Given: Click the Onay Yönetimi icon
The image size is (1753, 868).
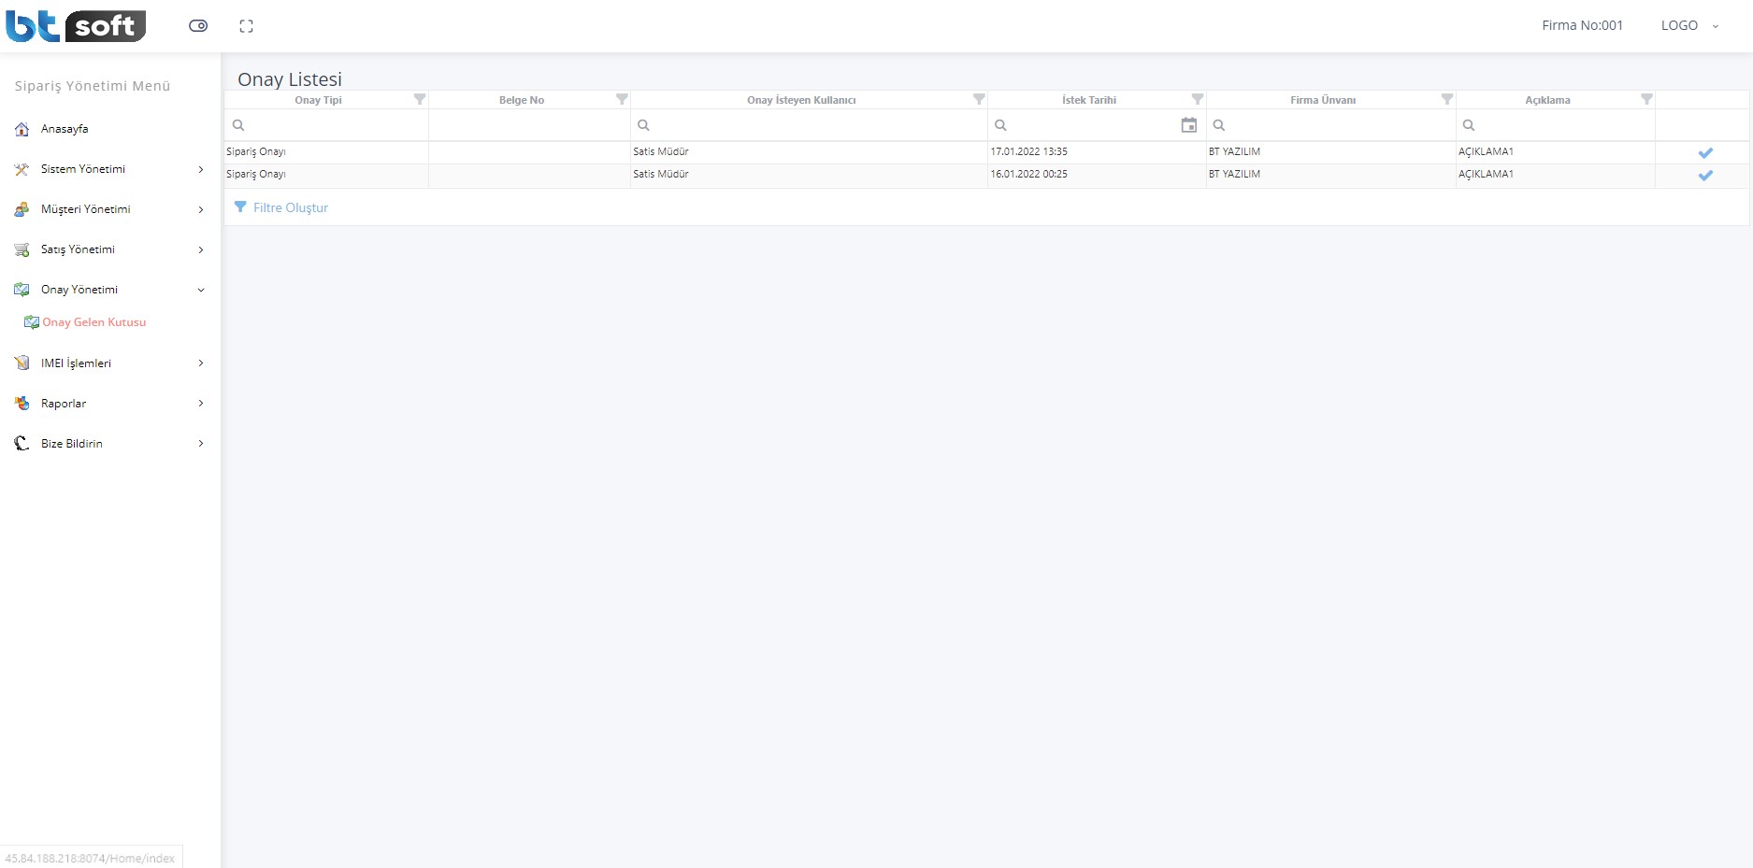Looking at the screenshot, I should point(22,290).
